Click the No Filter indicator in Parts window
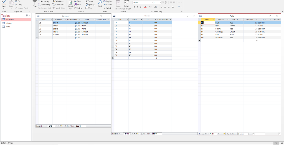Image resolution: width=284 pixels, height=145 pixels. tap(232, 134)
